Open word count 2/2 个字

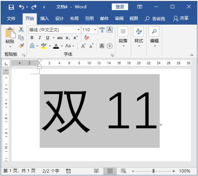(51, 171)
